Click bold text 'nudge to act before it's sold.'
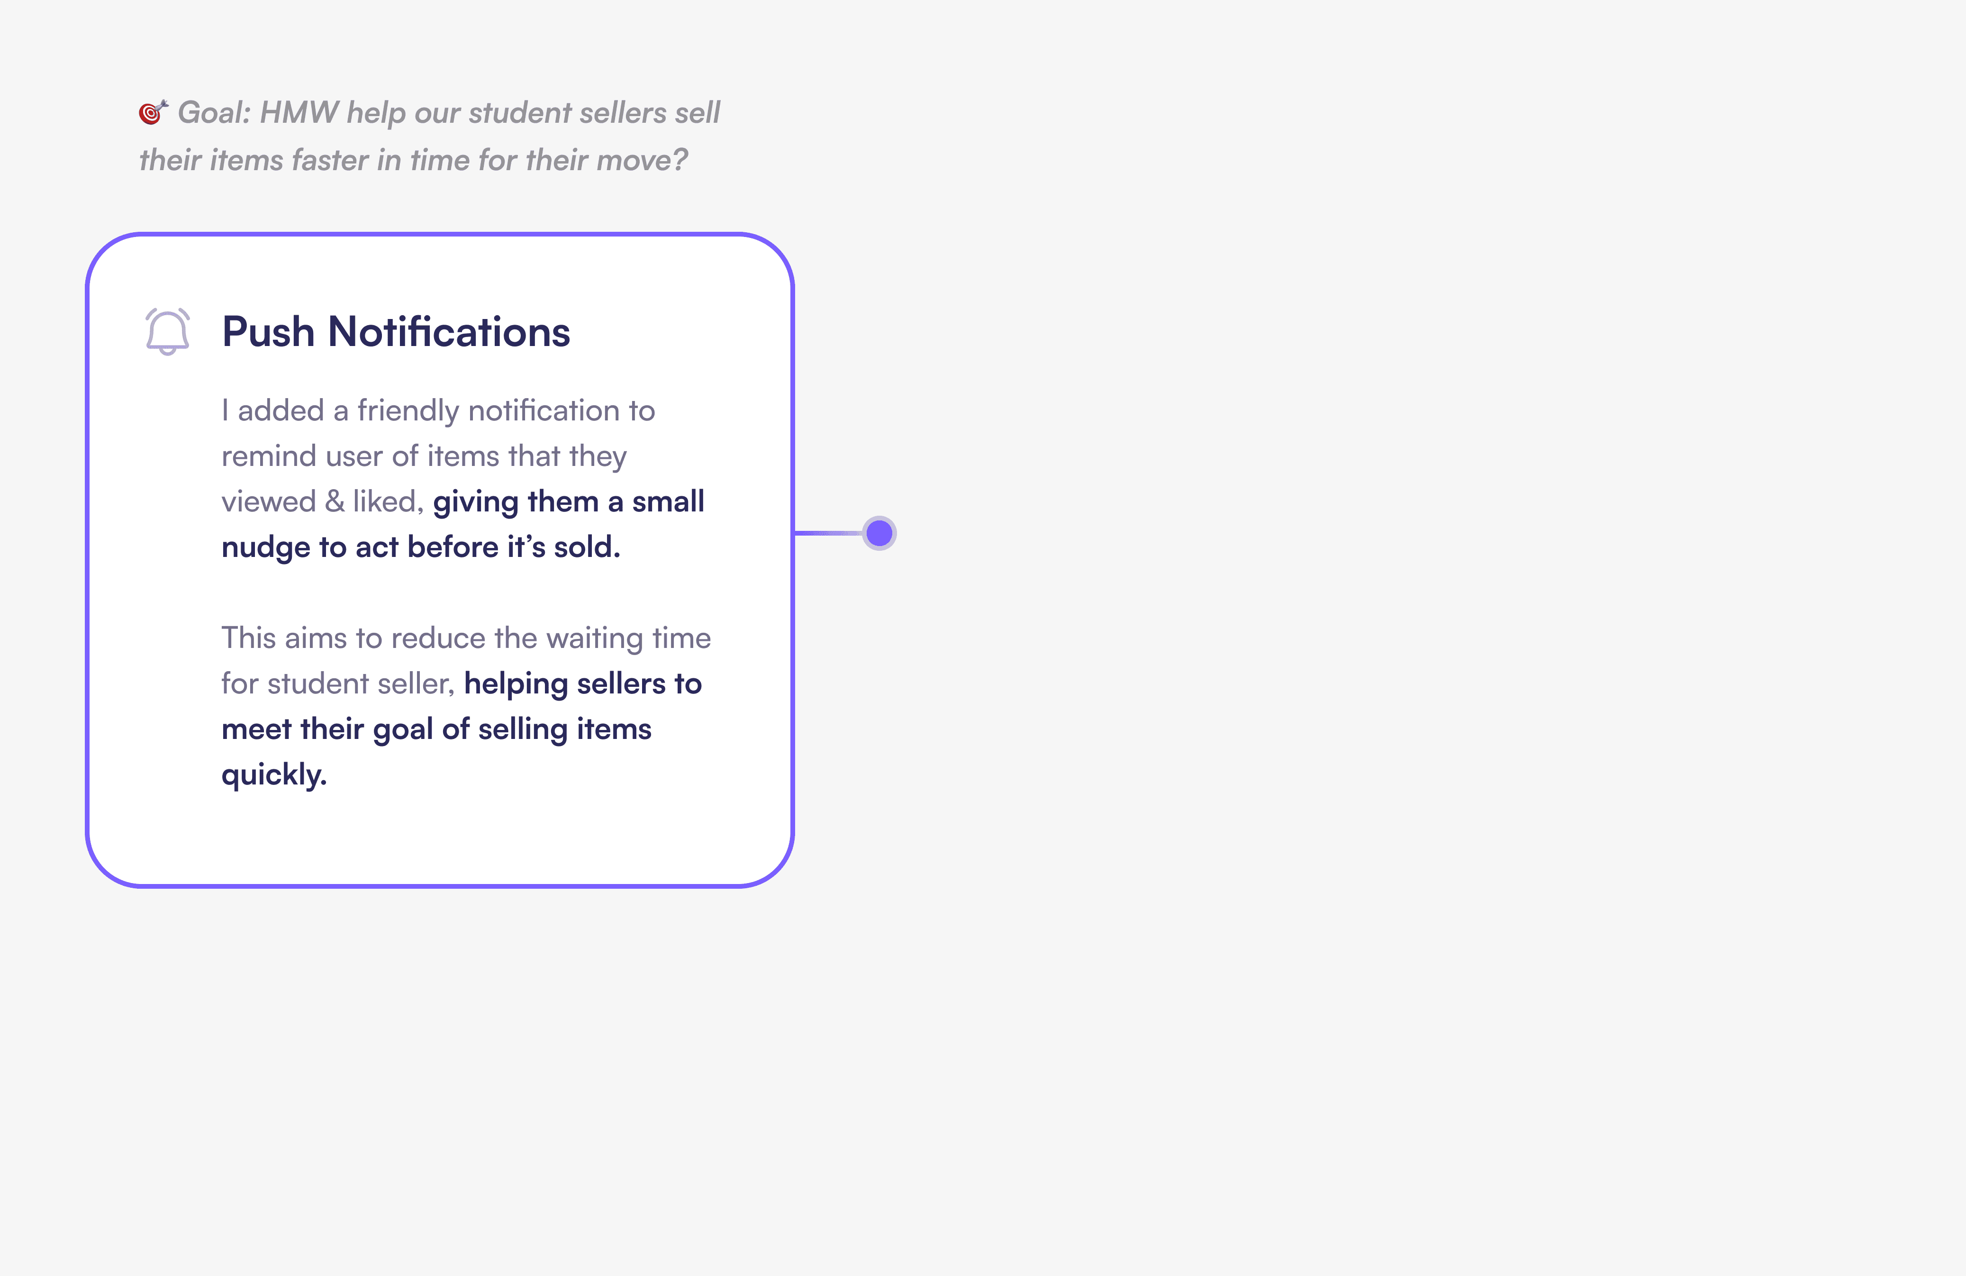The image size is (1966, 1276). 420,547
